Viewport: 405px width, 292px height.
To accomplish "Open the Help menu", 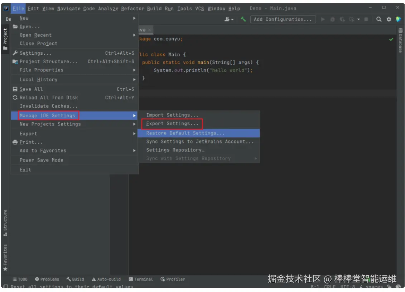I will 234,9.
